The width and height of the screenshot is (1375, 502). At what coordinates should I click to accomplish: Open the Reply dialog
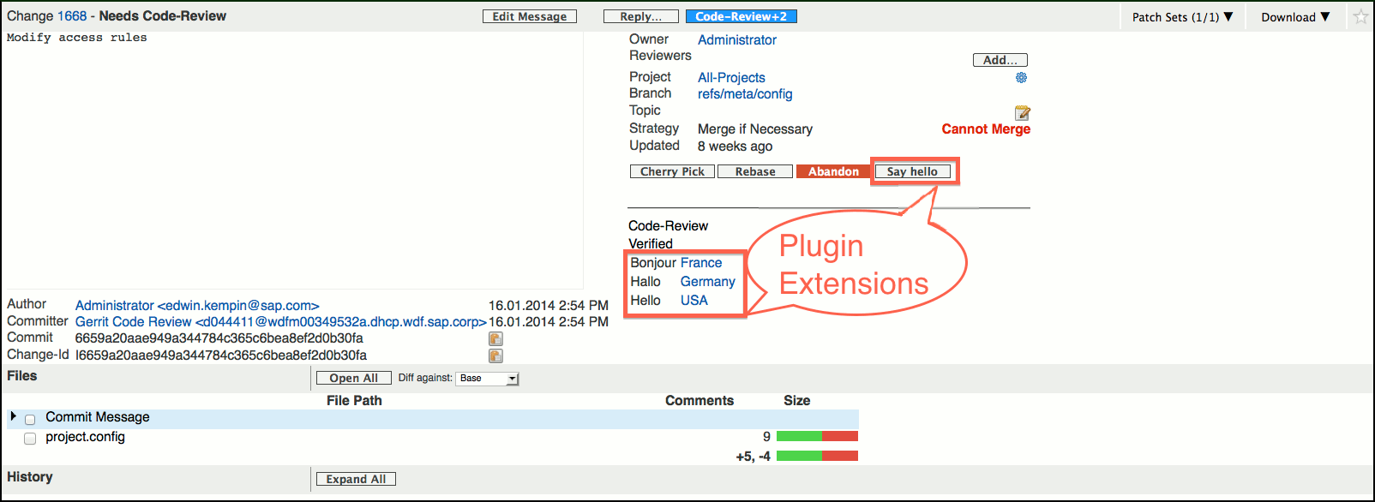pos(640,16)
